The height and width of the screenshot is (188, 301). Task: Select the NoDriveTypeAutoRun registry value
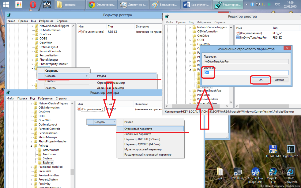pyautogui.click(x=254, y=37)
